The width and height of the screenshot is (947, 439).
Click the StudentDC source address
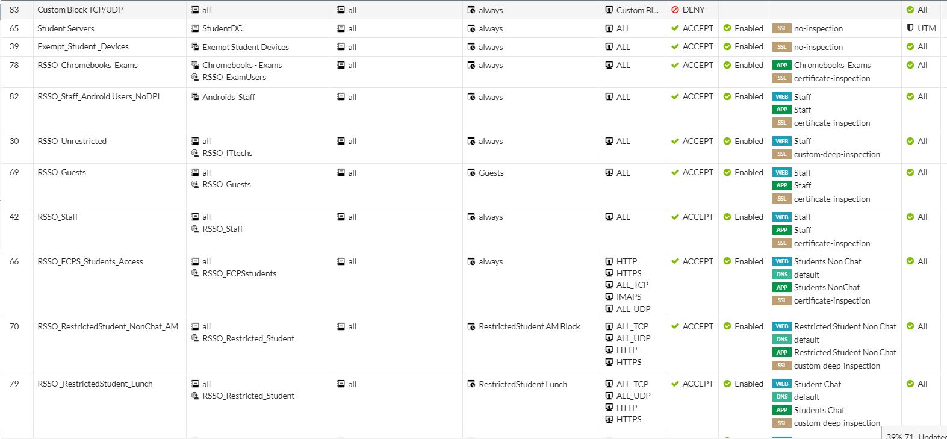(x=222, y=28)
